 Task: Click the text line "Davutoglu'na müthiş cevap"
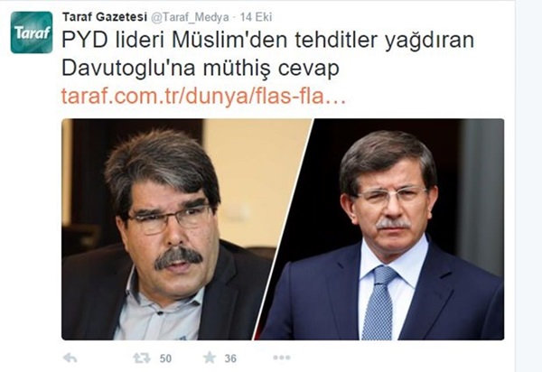pyautogui.click(x=201, y=68)
